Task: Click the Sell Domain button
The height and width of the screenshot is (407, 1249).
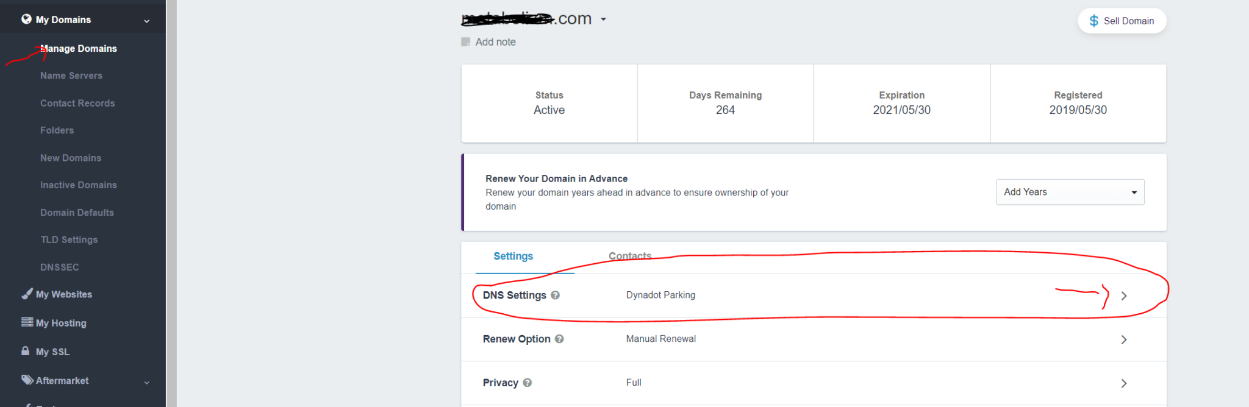Action: [1122, 20]
